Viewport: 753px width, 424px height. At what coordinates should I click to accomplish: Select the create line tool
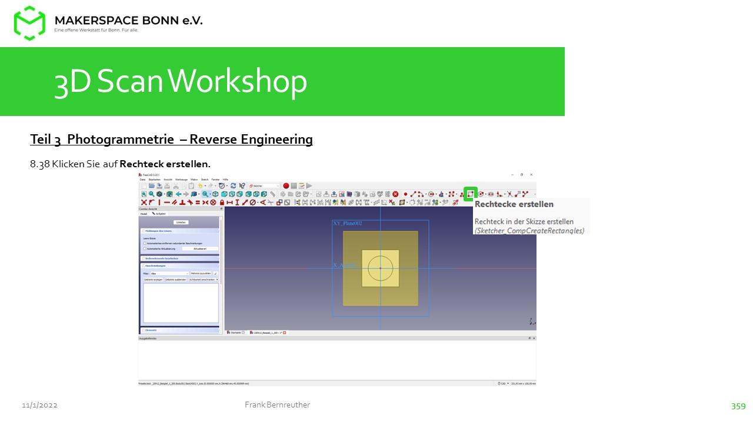413,194
